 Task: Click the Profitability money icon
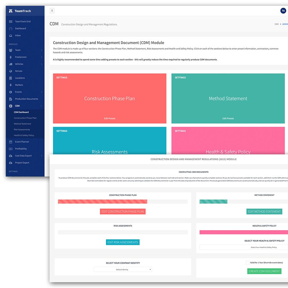point(11,149)
